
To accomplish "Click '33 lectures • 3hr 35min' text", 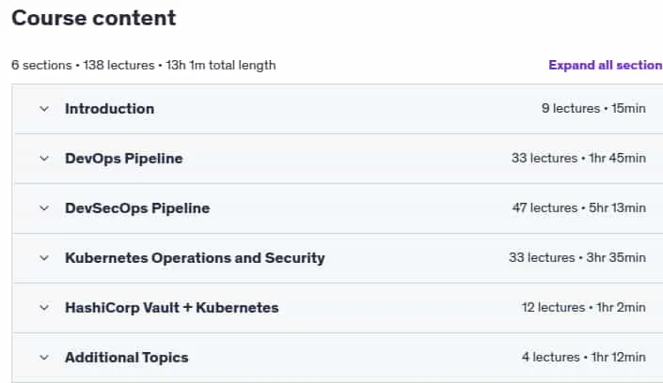I will point(577,257).
